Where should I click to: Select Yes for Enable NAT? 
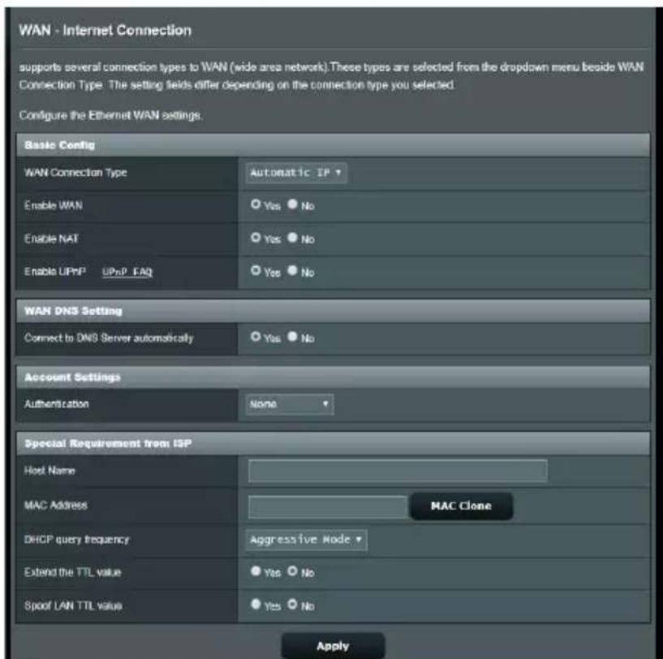click(256, 237)
